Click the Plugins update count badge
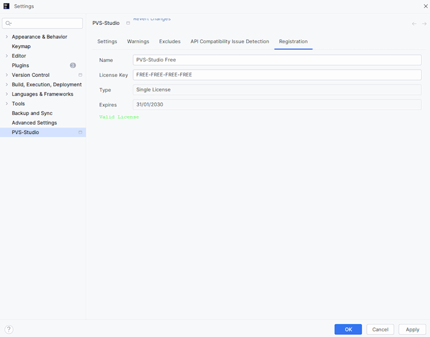 pyautogui.click(x=73, y=65)
